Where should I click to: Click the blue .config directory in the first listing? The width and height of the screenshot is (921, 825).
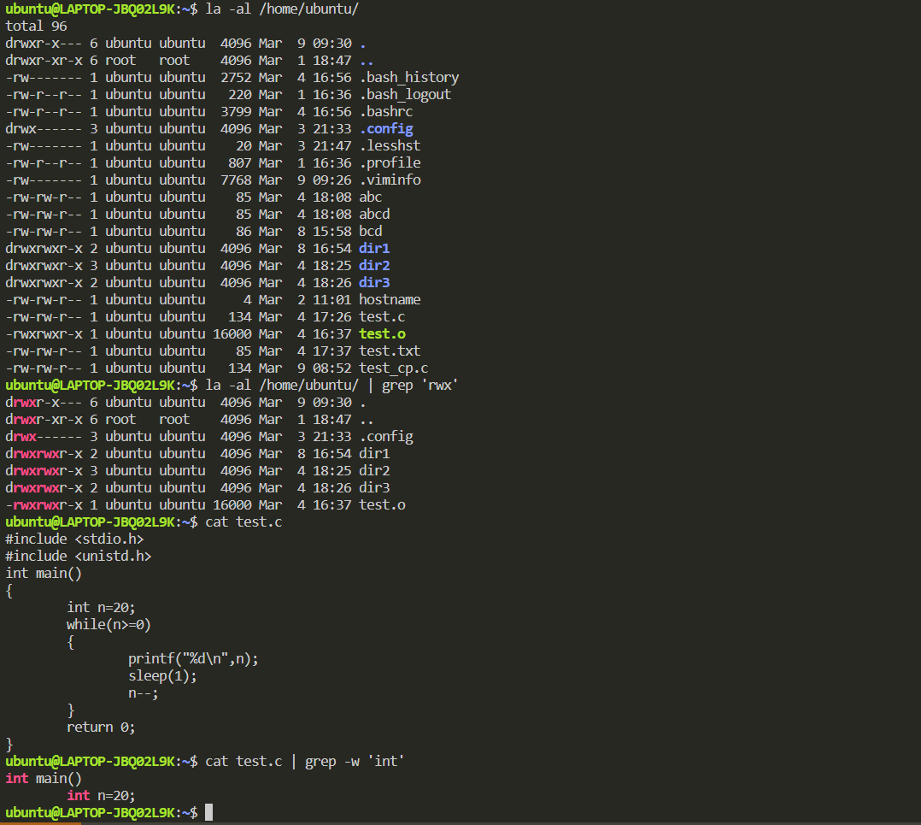pos(385,128)
